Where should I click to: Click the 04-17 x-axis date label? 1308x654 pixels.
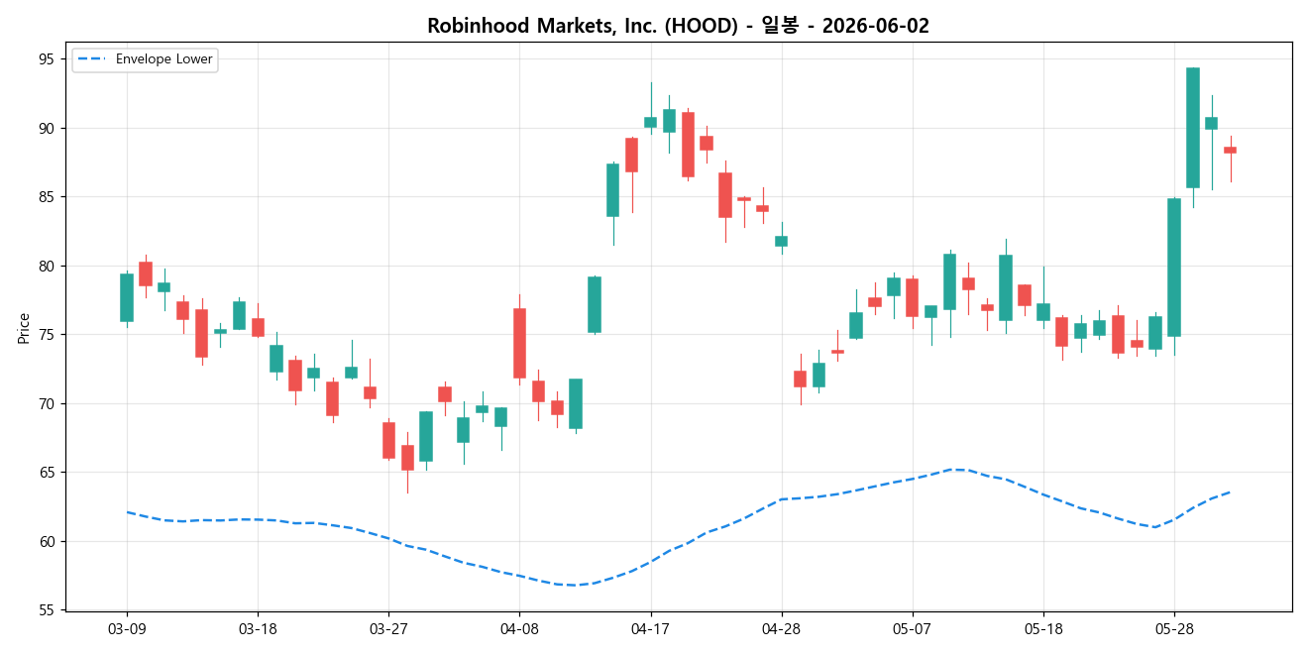pos(650,629)
